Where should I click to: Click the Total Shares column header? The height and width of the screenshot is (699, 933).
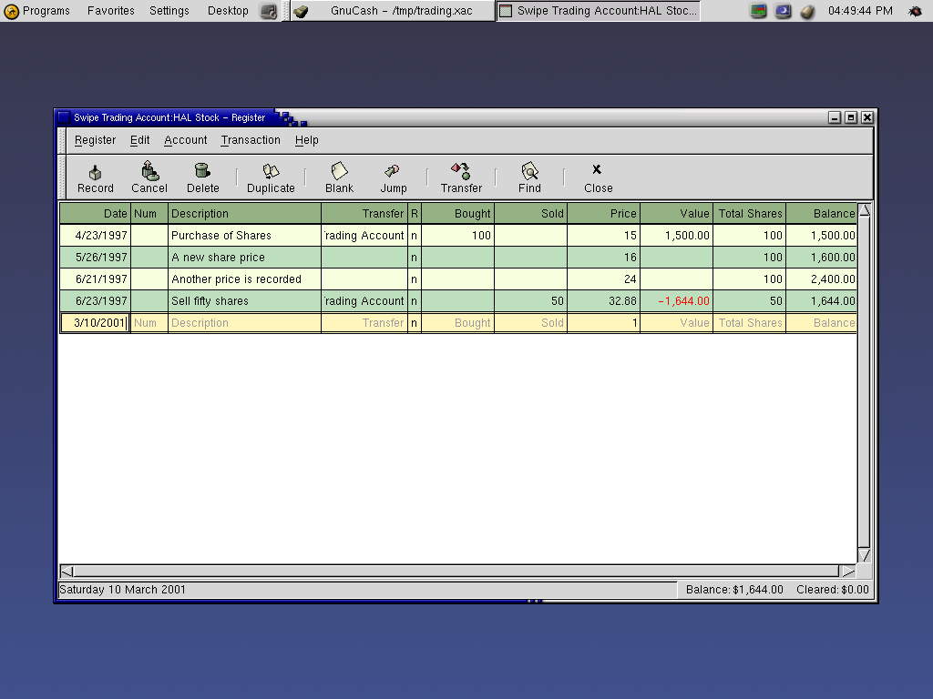pos(750,213)
